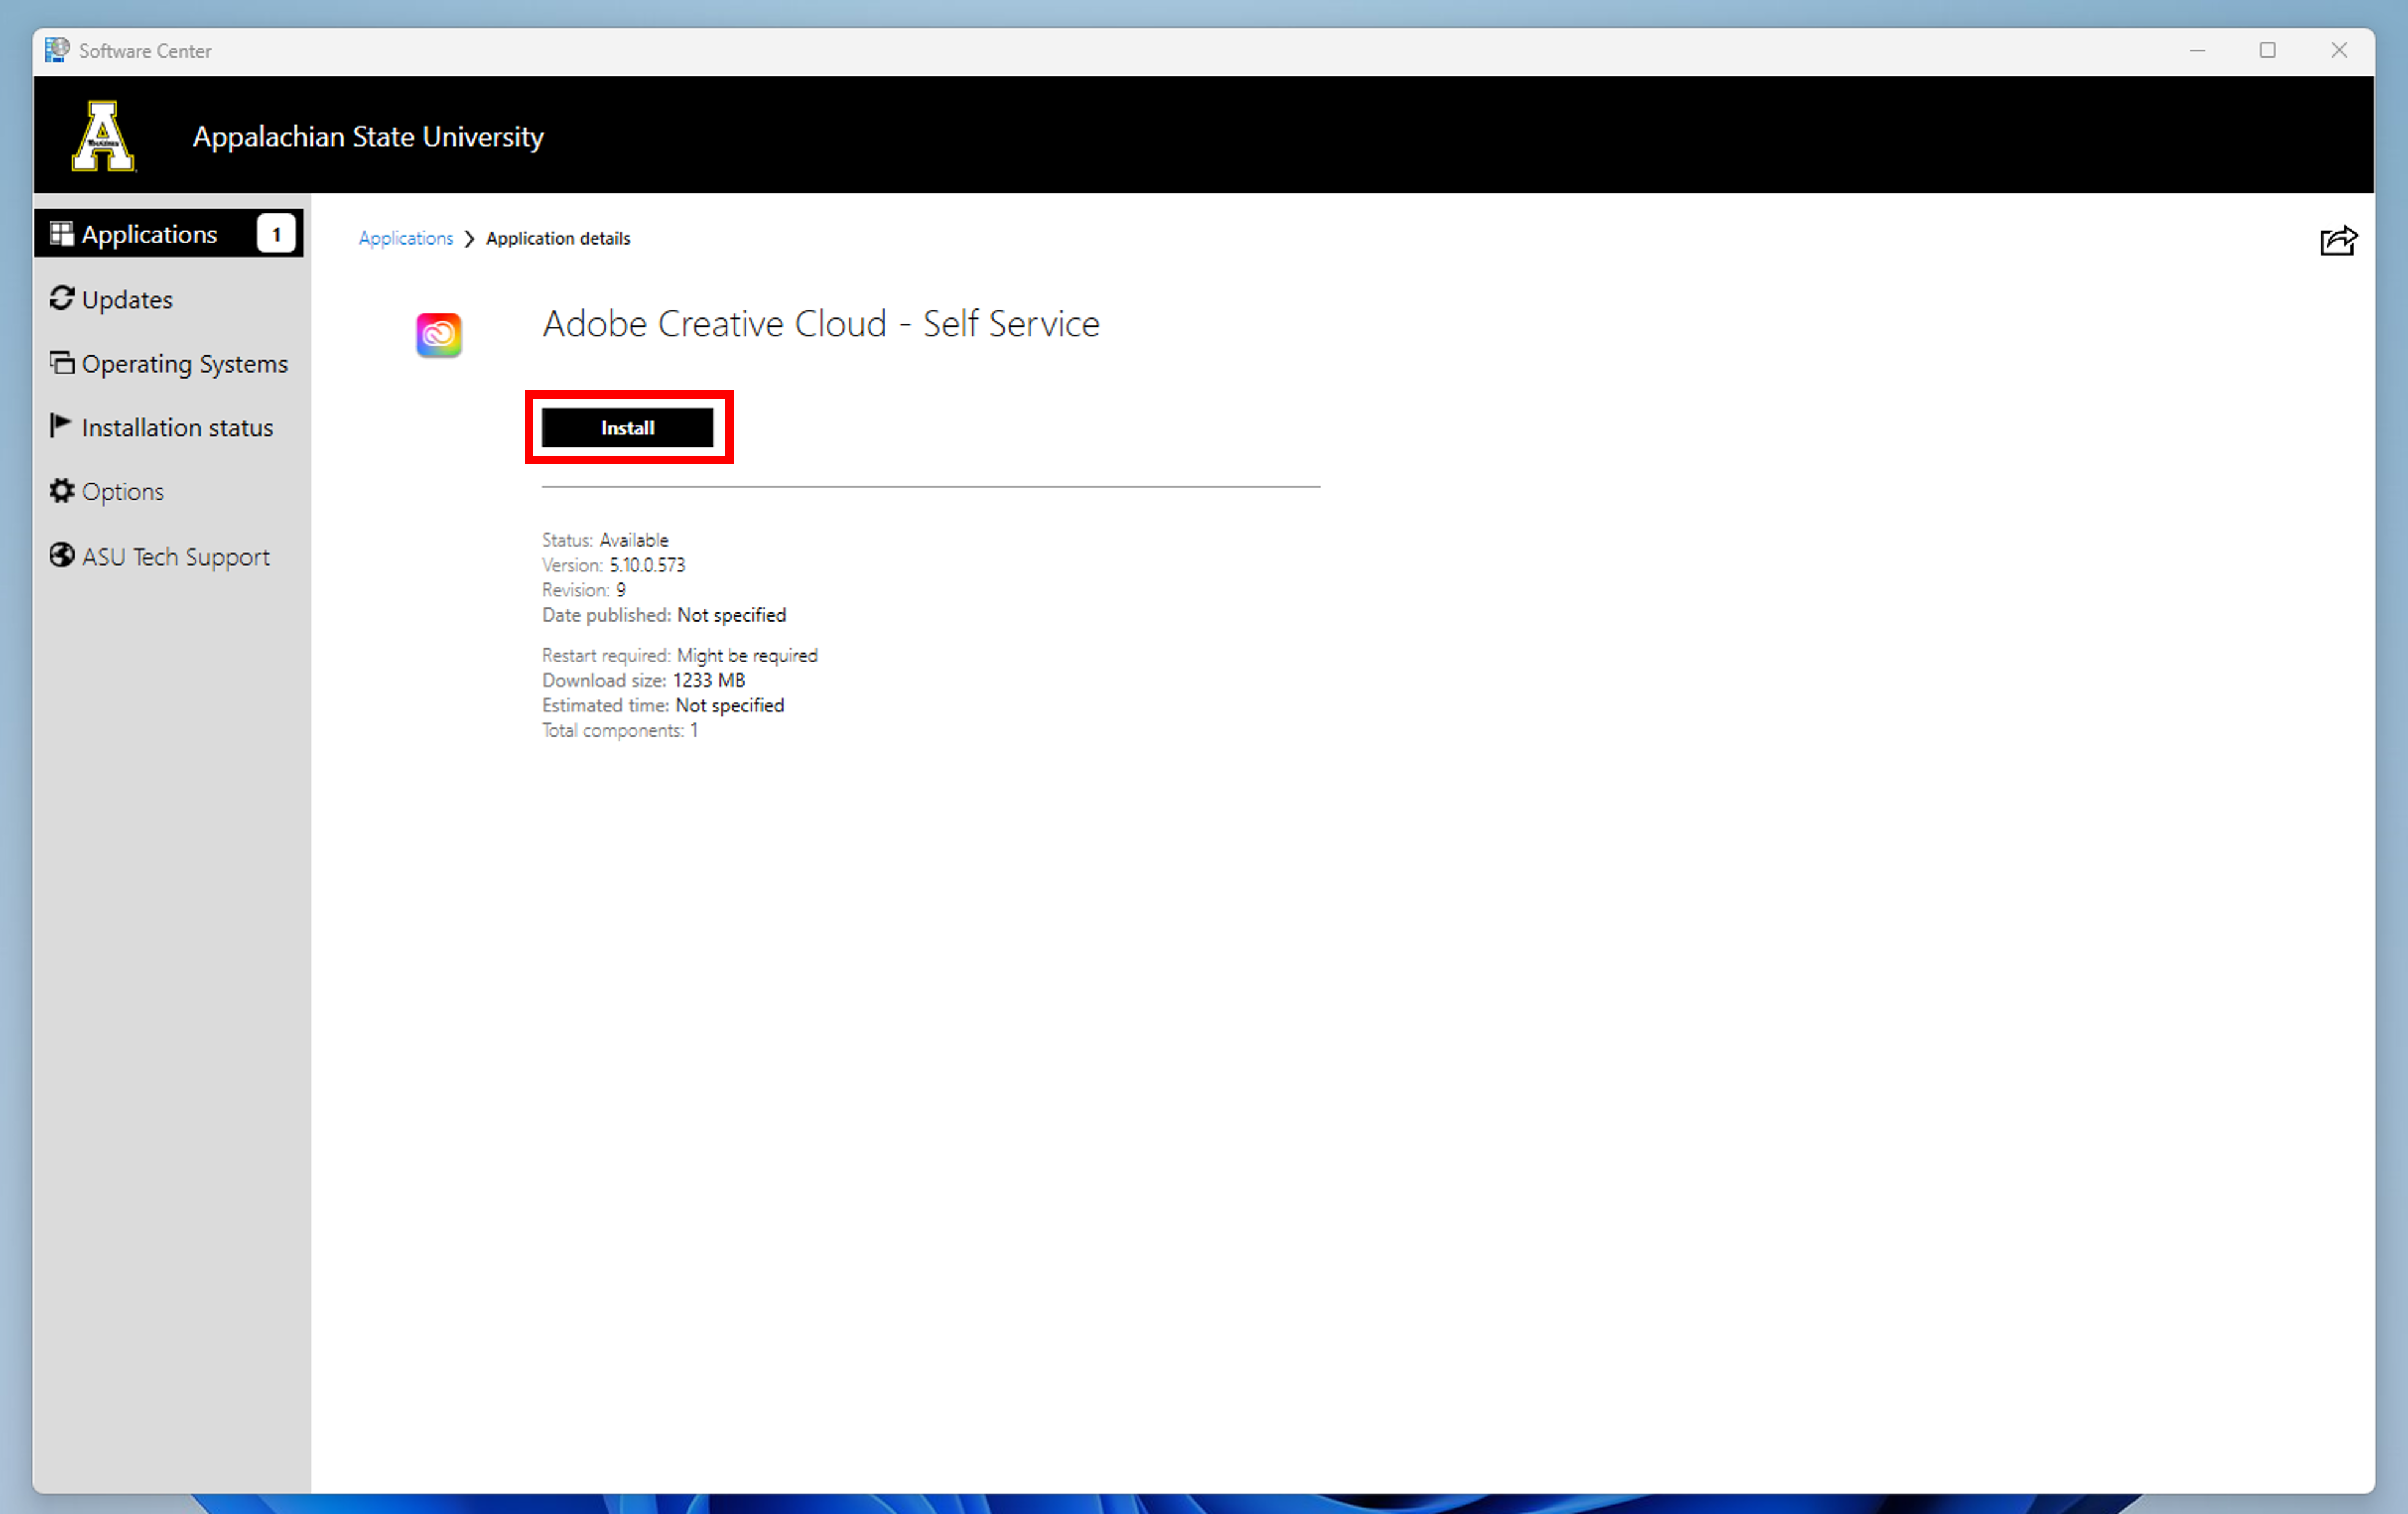Click the 'Status: Available' text

point(605,540)
